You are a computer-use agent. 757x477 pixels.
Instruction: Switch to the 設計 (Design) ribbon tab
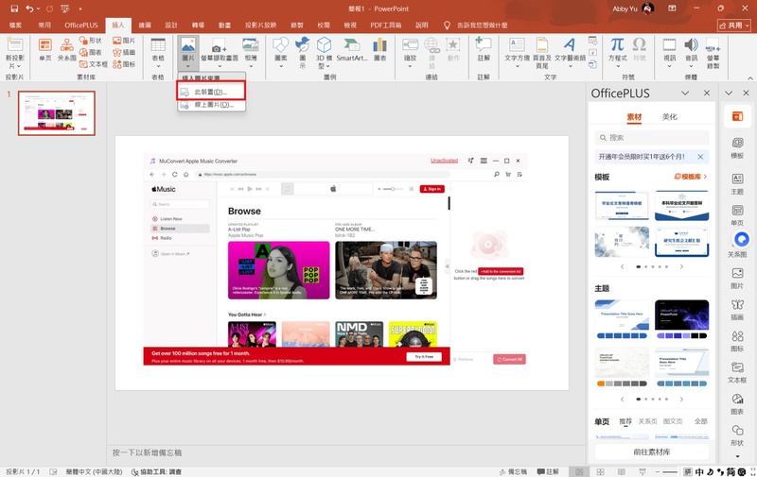tap(171, 26)
